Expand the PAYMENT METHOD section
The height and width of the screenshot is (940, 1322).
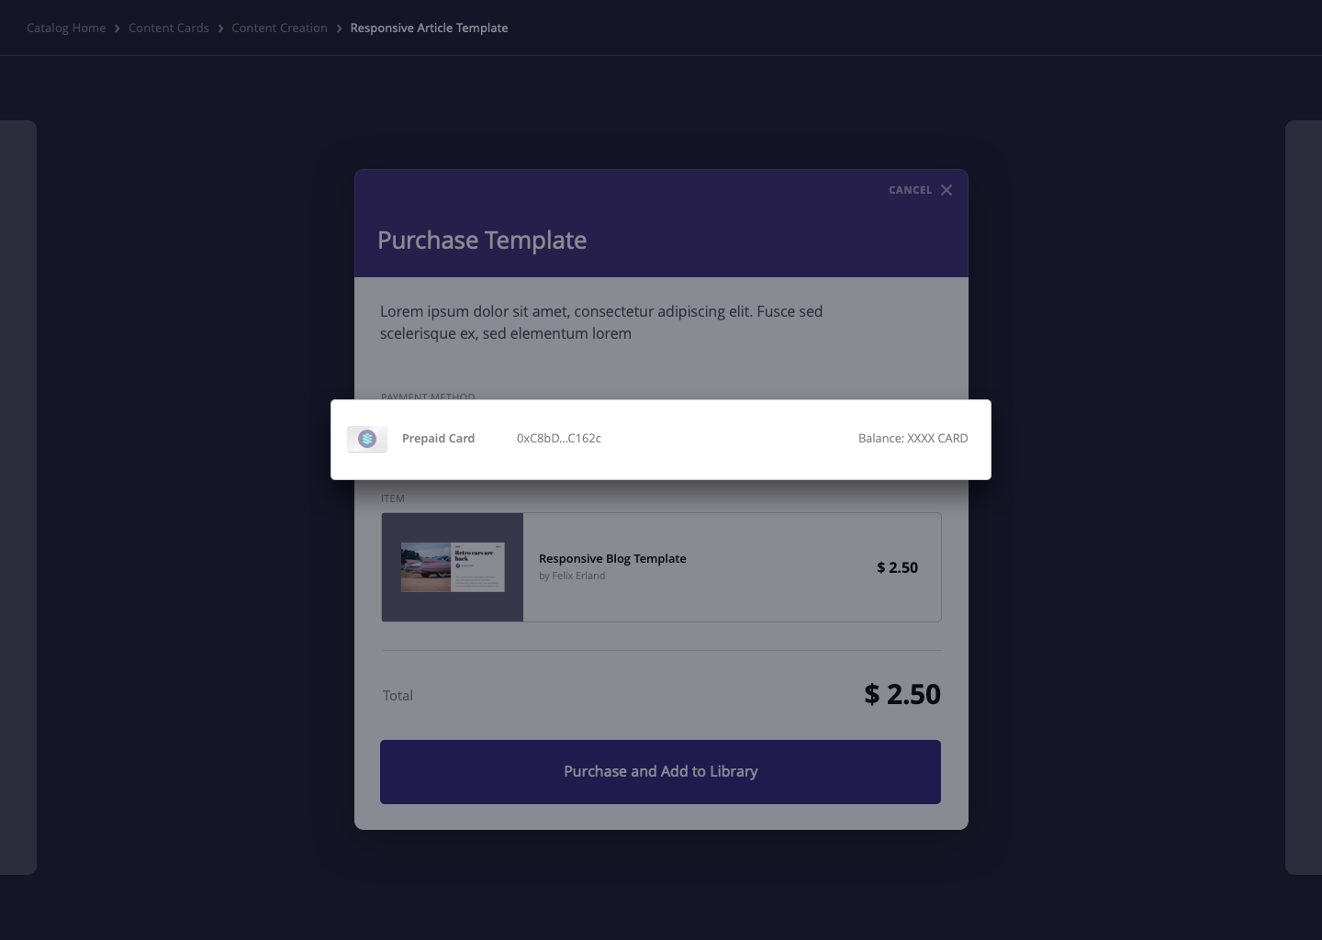(428, 397)
